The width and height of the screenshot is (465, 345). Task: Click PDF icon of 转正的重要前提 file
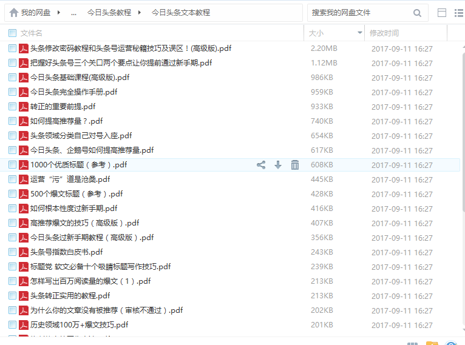point(24,107)
